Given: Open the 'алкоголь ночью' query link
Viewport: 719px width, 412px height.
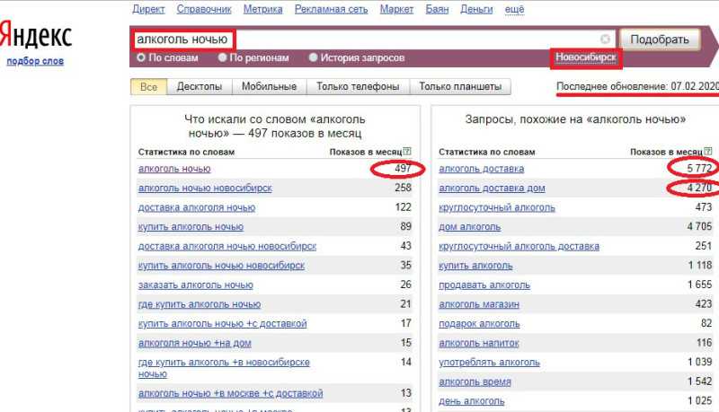Looking at the screenshot, I should click(x=174, y=169).
